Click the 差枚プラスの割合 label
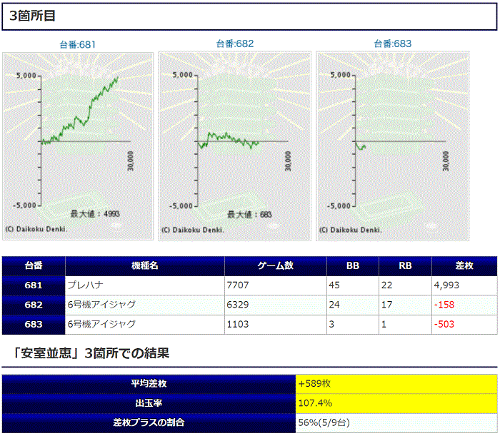Image resolution: width=500 pixels, height=436 pixels. click(149, 423)
